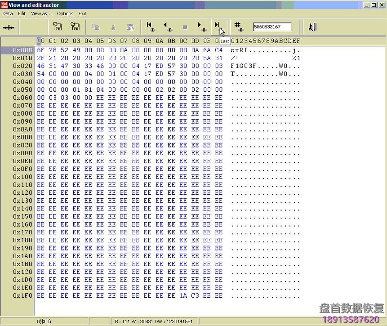Select the first hex byte 6F at 0x000
The height and width of the screenshot is (326, 387).
point(41,50)
